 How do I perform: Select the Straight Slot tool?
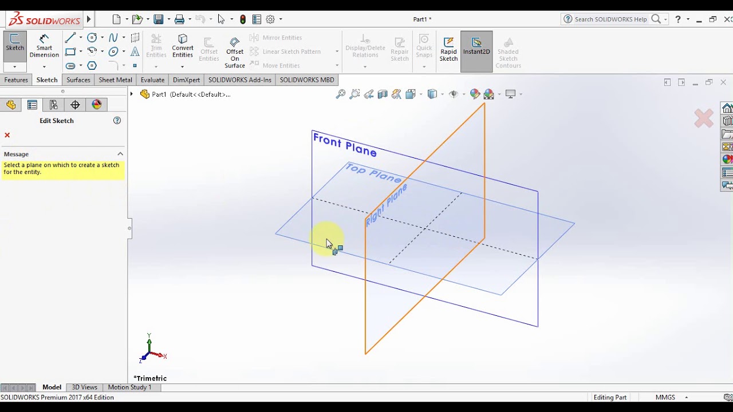coord(70,65)
